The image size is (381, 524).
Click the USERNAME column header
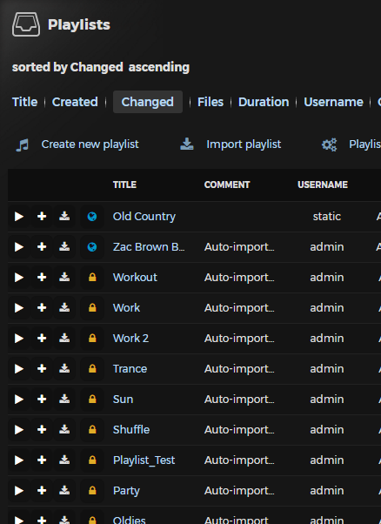(323, 185)
